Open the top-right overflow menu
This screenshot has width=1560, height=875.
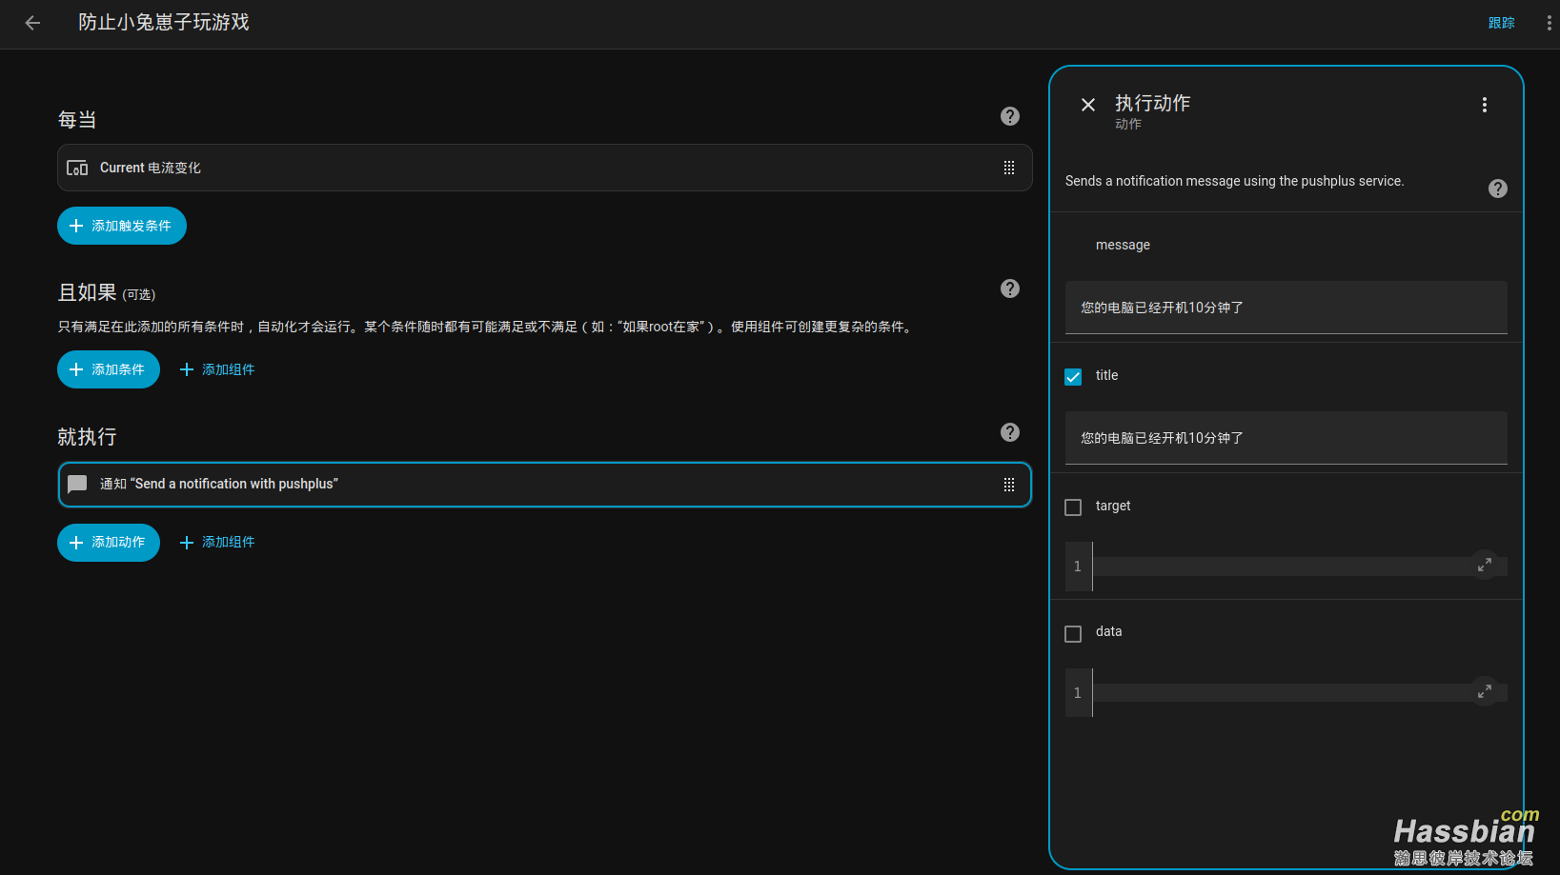pyautogui.click(x=1549, y=23)
